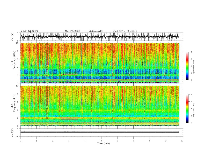Click the ch.1 spectrogram panel
Viewport: 205px width, 158px height.
pos(100,63)
